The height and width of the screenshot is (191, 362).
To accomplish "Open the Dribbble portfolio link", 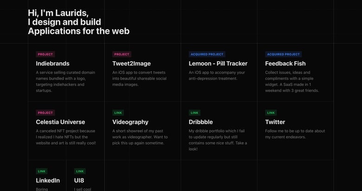I will click(x=200, y=122).
